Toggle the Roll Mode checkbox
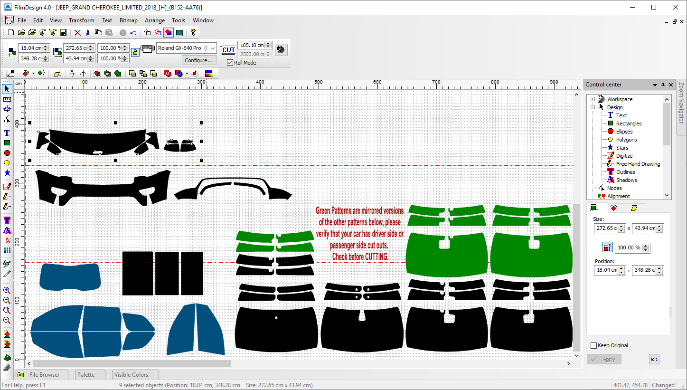687x390 pixels. click(x=230, y=63)
